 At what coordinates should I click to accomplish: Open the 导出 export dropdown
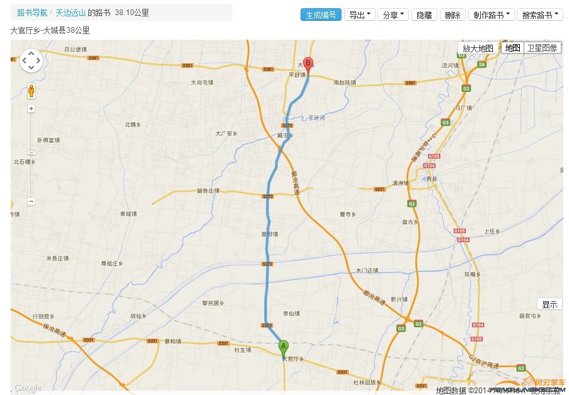pyautogui.click(x=359, y=14)
